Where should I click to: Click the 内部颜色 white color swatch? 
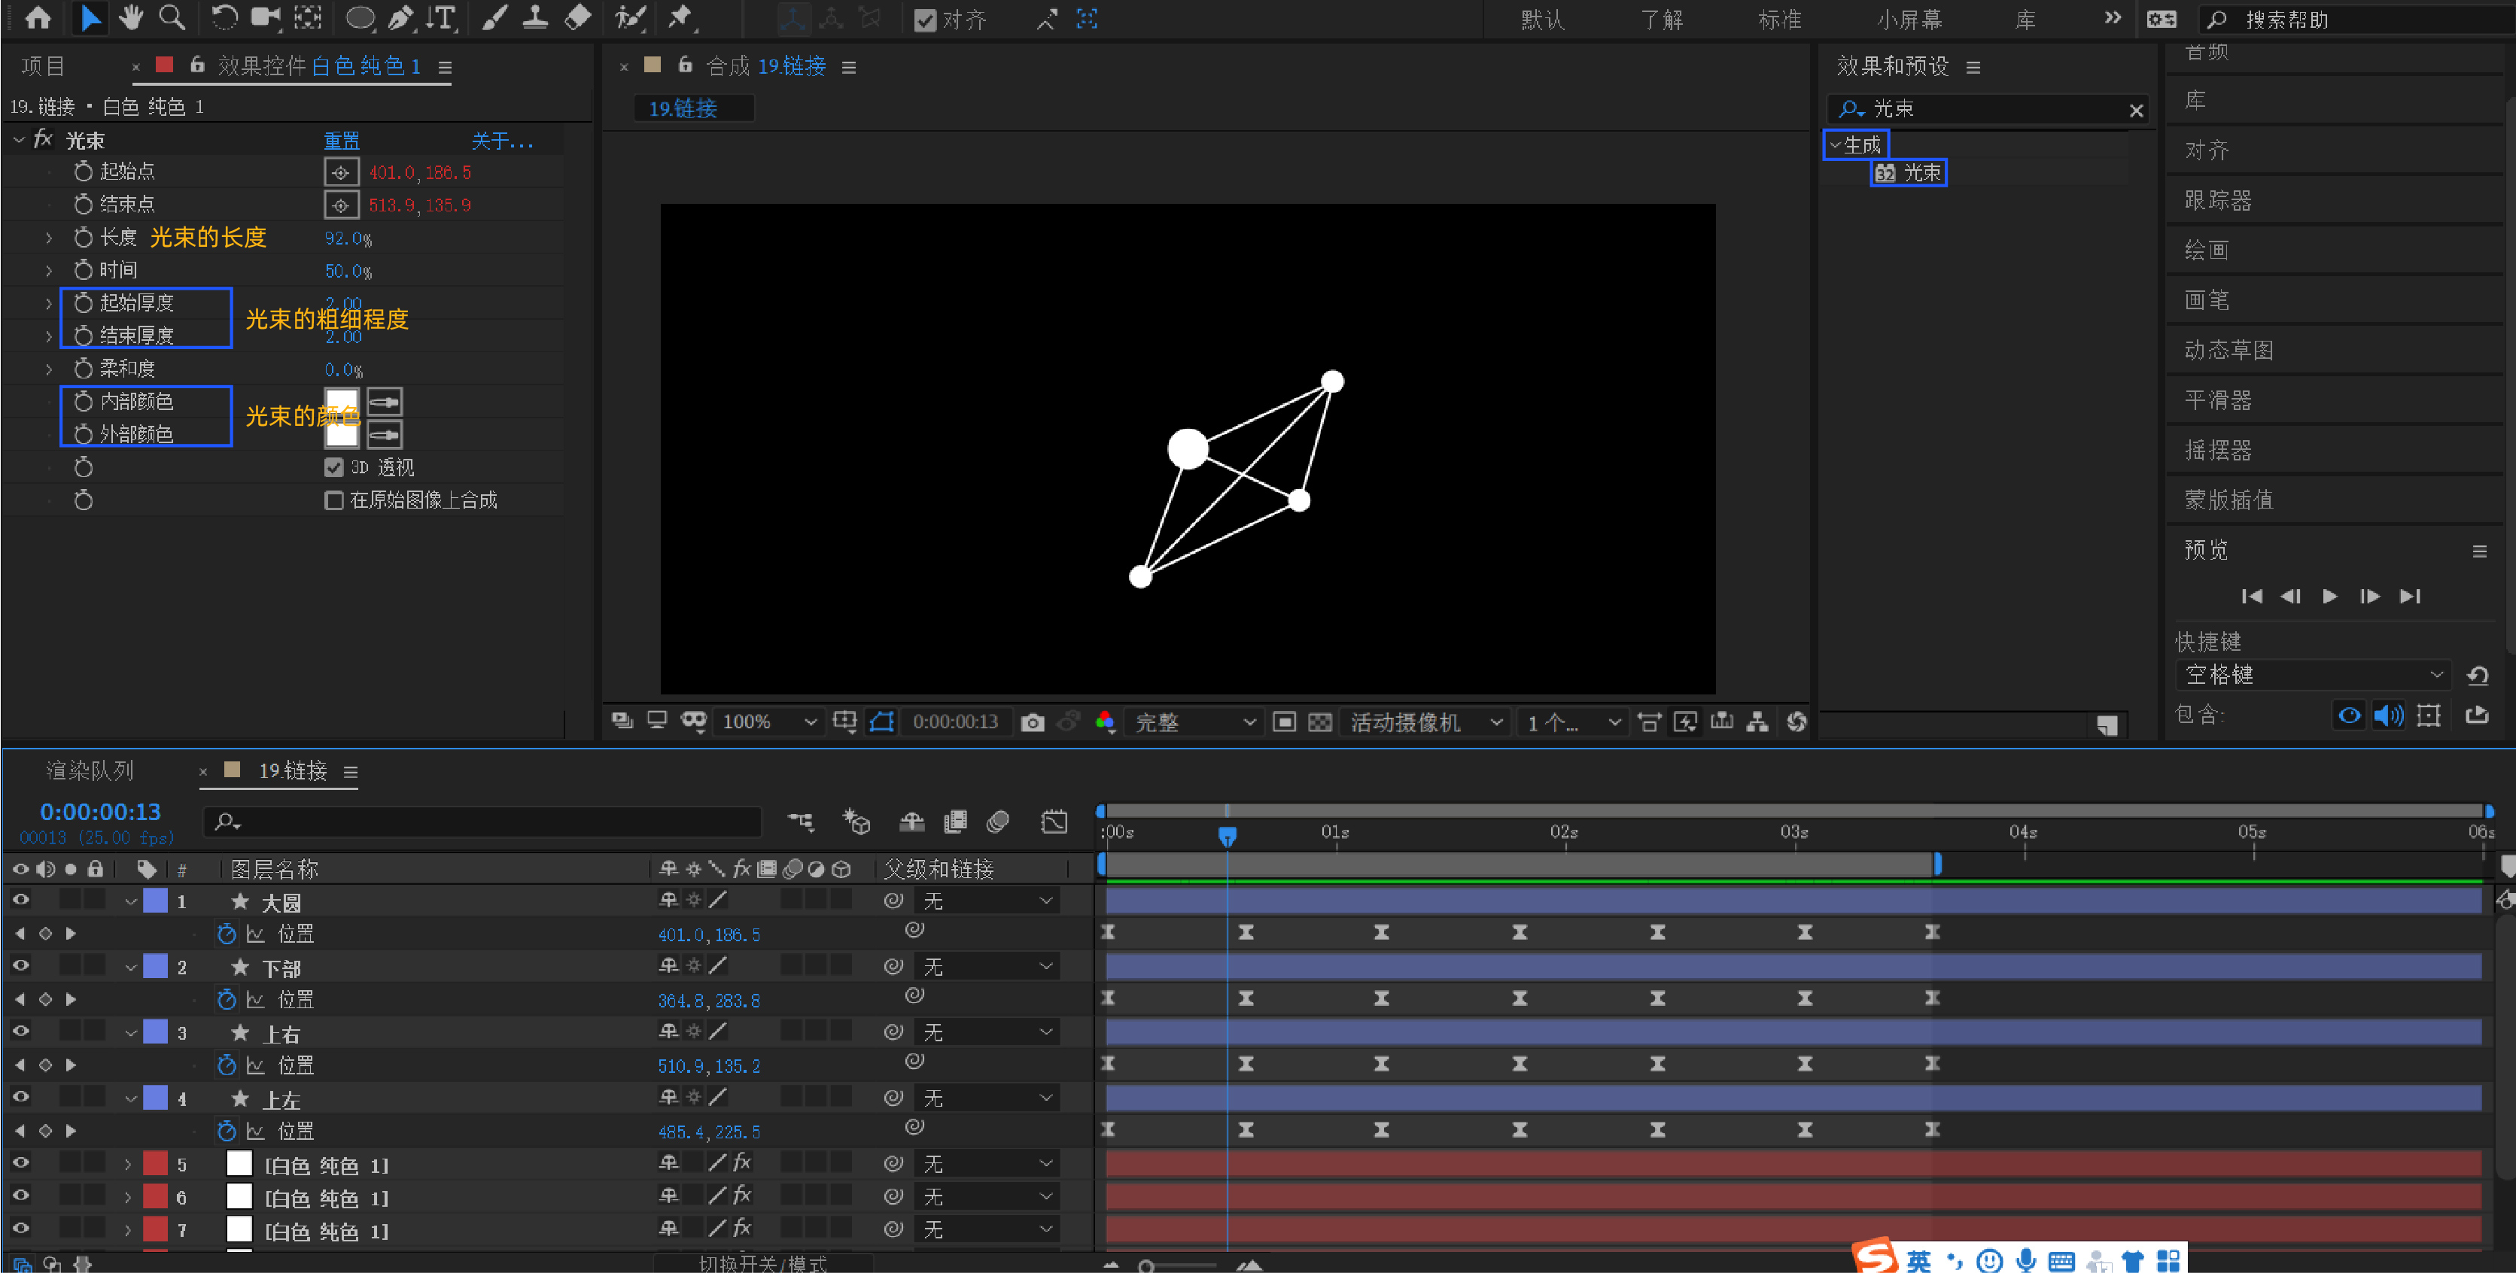342,403
